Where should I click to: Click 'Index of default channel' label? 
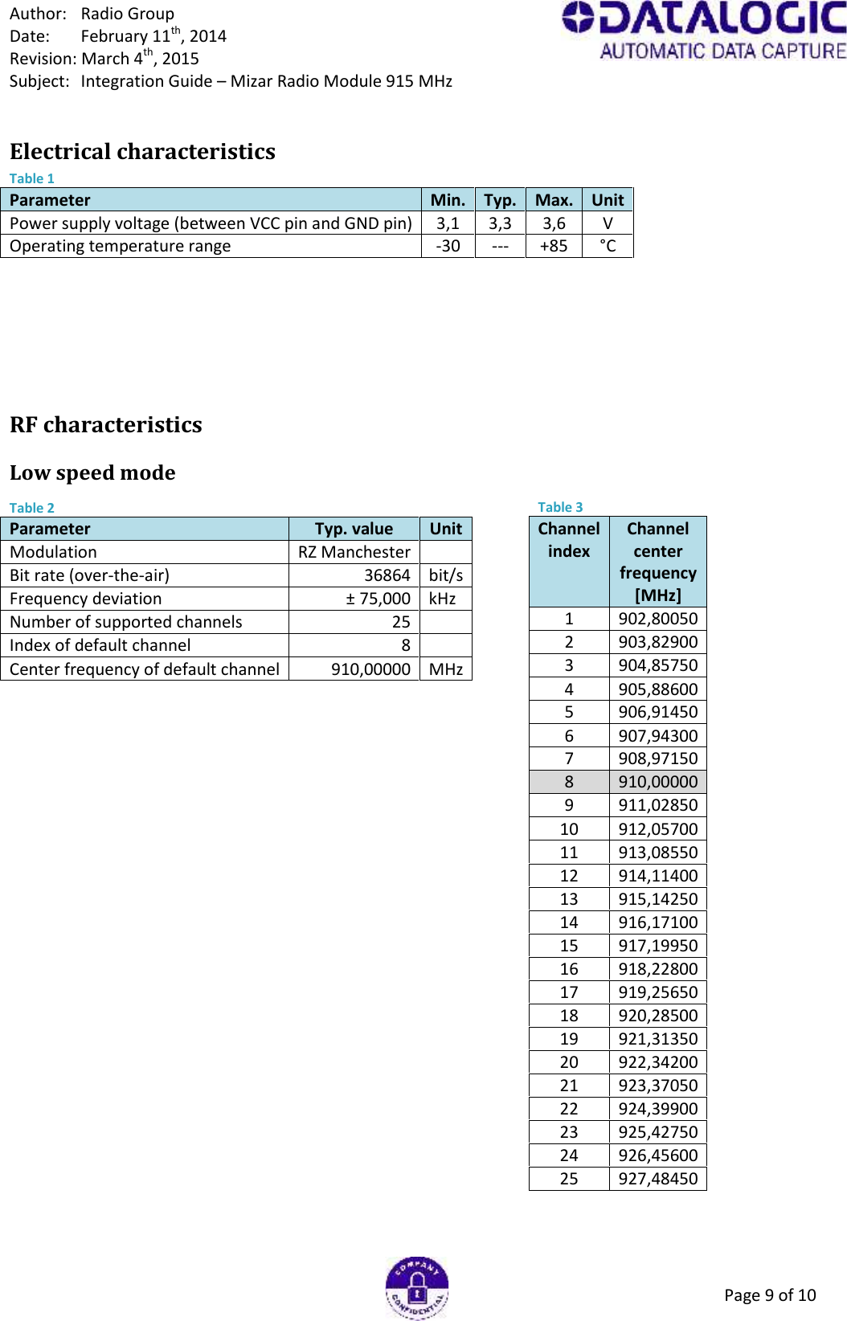145,645
